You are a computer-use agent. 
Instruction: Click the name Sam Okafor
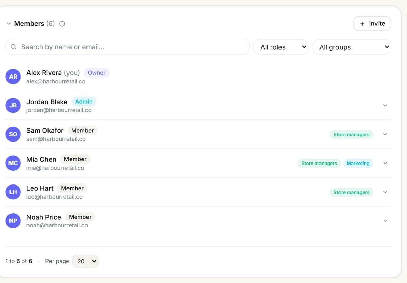coord(45,131)
